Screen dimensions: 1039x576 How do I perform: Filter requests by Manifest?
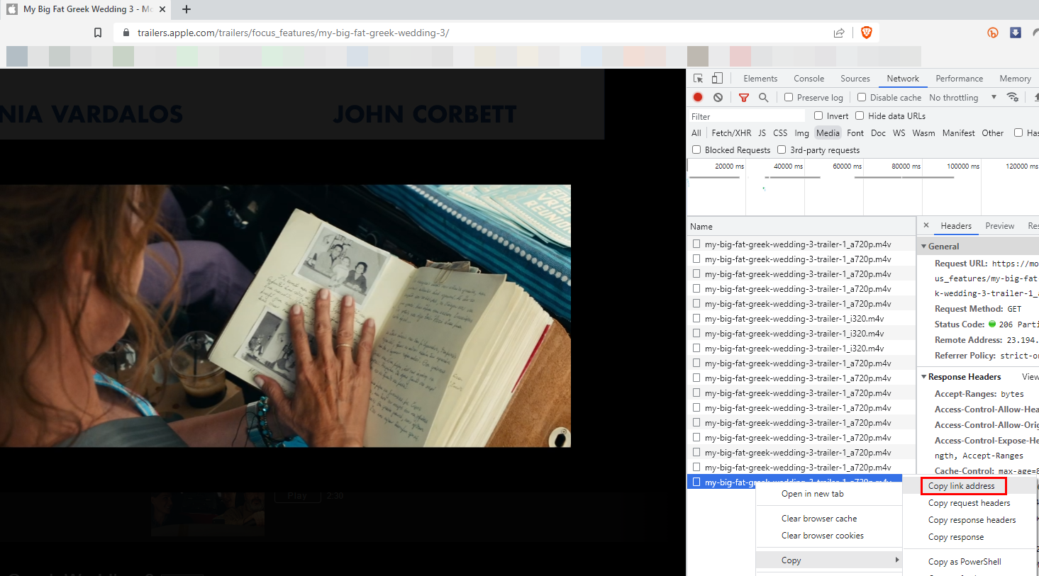[959, 133]
